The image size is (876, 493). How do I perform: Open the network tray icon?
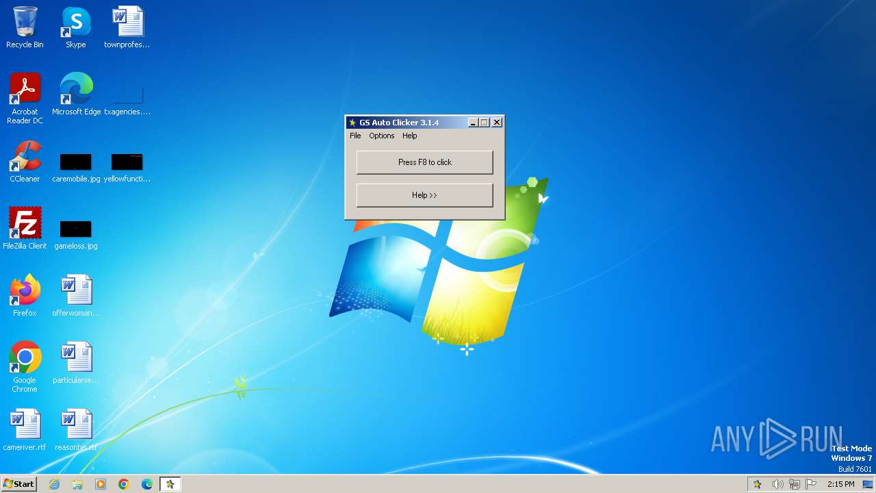[795, 484]
